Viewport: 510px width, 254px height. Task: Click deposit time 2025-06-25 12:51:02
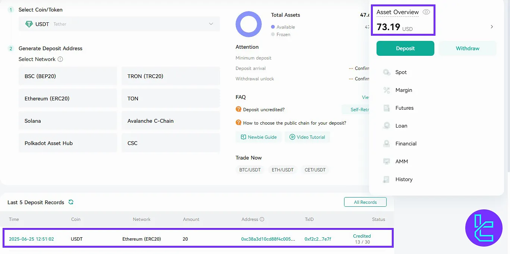coord(31,239)
